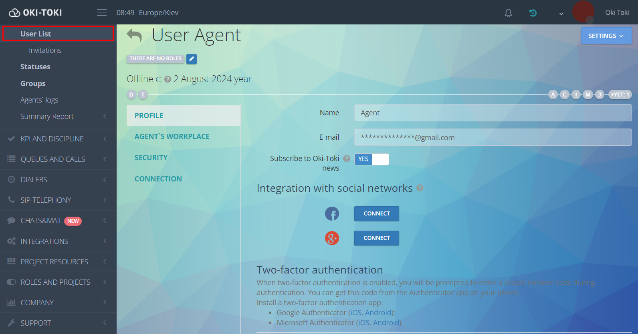The width and height of the screenshot is (638, 334).
Task: Click the Facebook icon
Action: pos(332,214)
